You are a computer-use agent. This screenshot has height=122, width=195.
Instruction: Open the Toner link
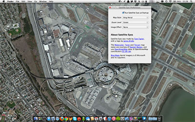tap(127, 45)
